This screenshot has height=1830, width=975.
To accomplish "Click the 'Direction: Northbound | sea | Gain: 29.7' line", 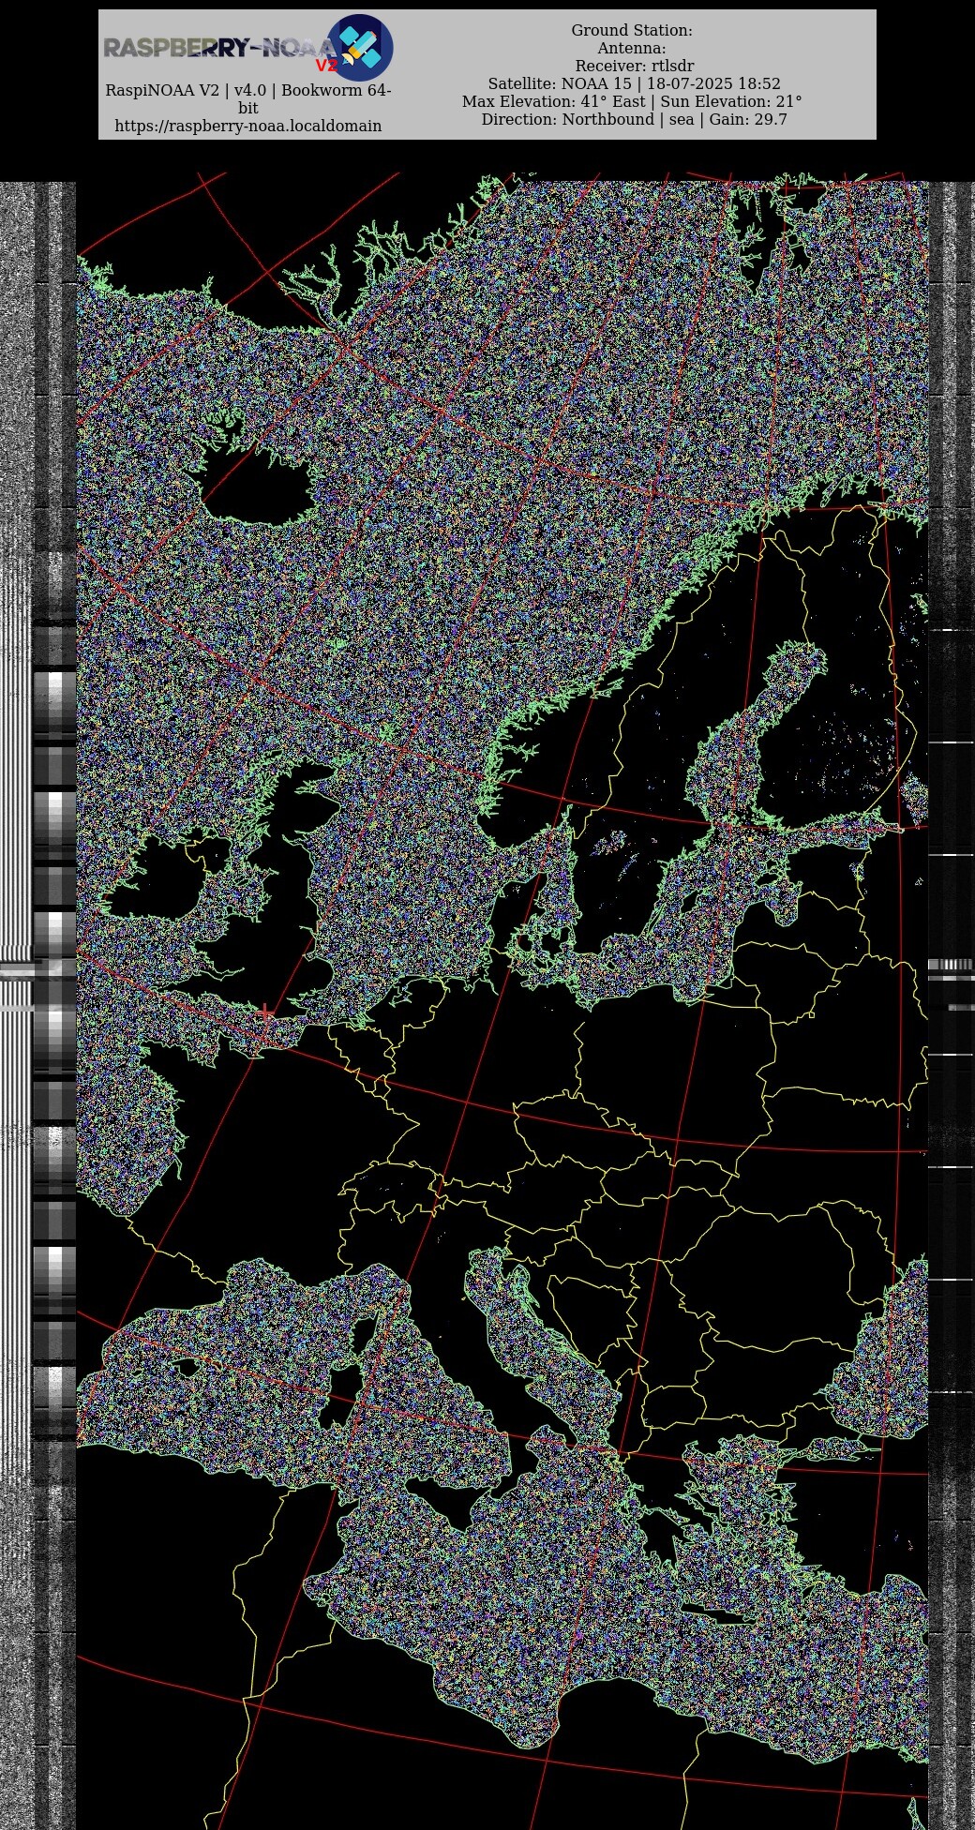I will click(x=634, y=119).
